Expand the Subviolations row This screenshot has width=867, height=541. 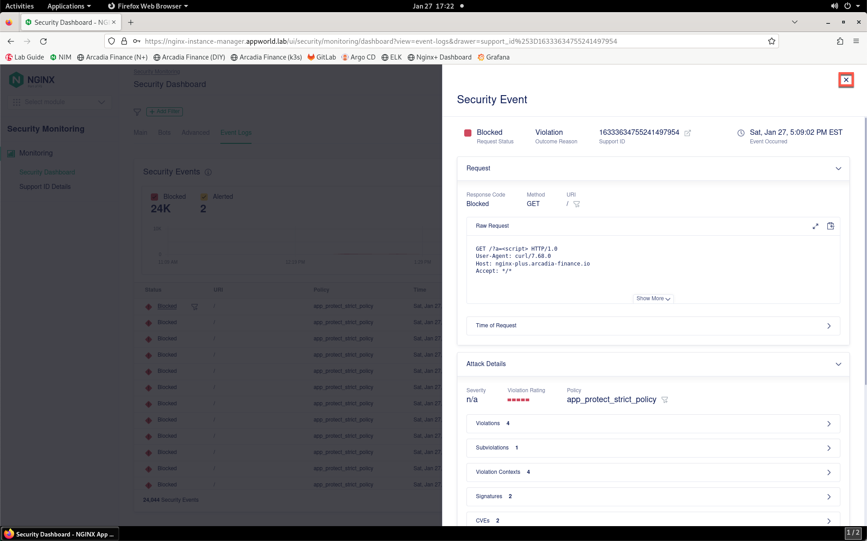[x=653, y=448]
